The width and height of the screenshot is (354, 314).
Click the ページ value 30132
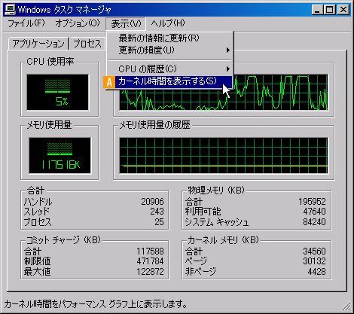tap(314, 261)
